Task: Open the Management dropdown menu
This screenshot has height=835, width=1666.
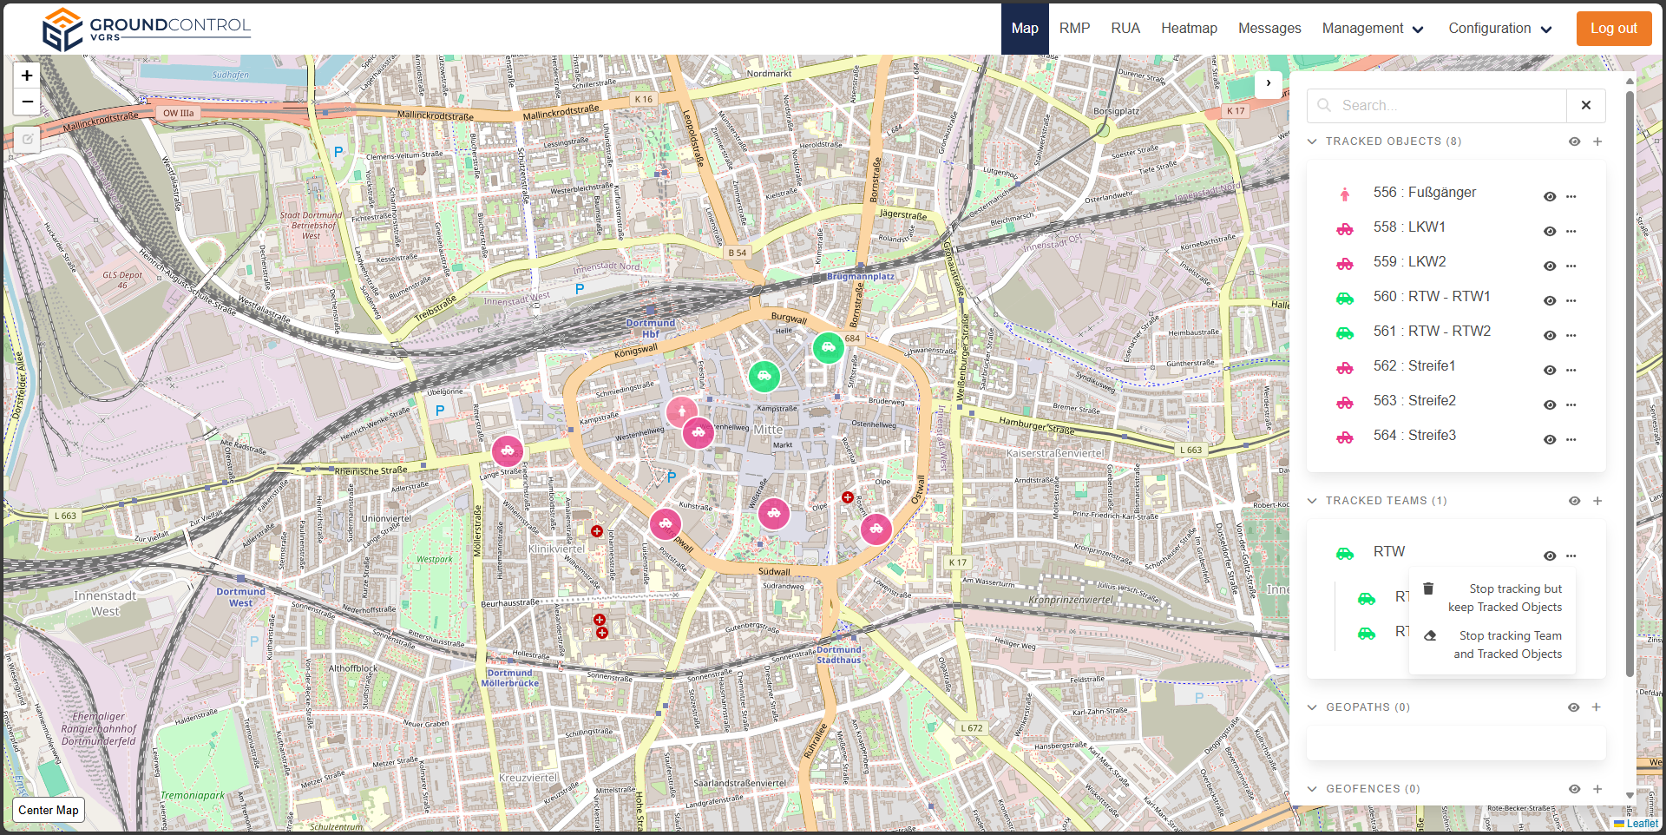Action: 1372,29
